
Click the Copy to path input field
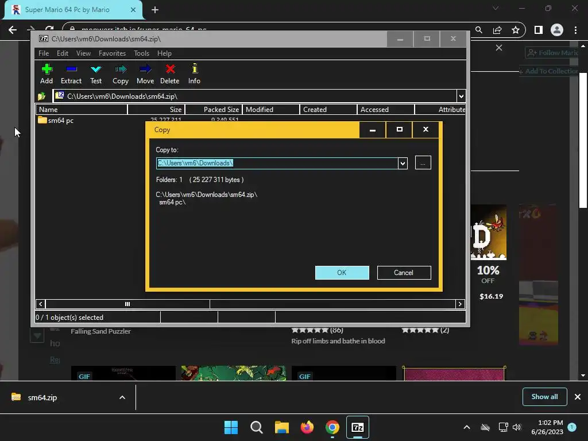pos(277,163)
